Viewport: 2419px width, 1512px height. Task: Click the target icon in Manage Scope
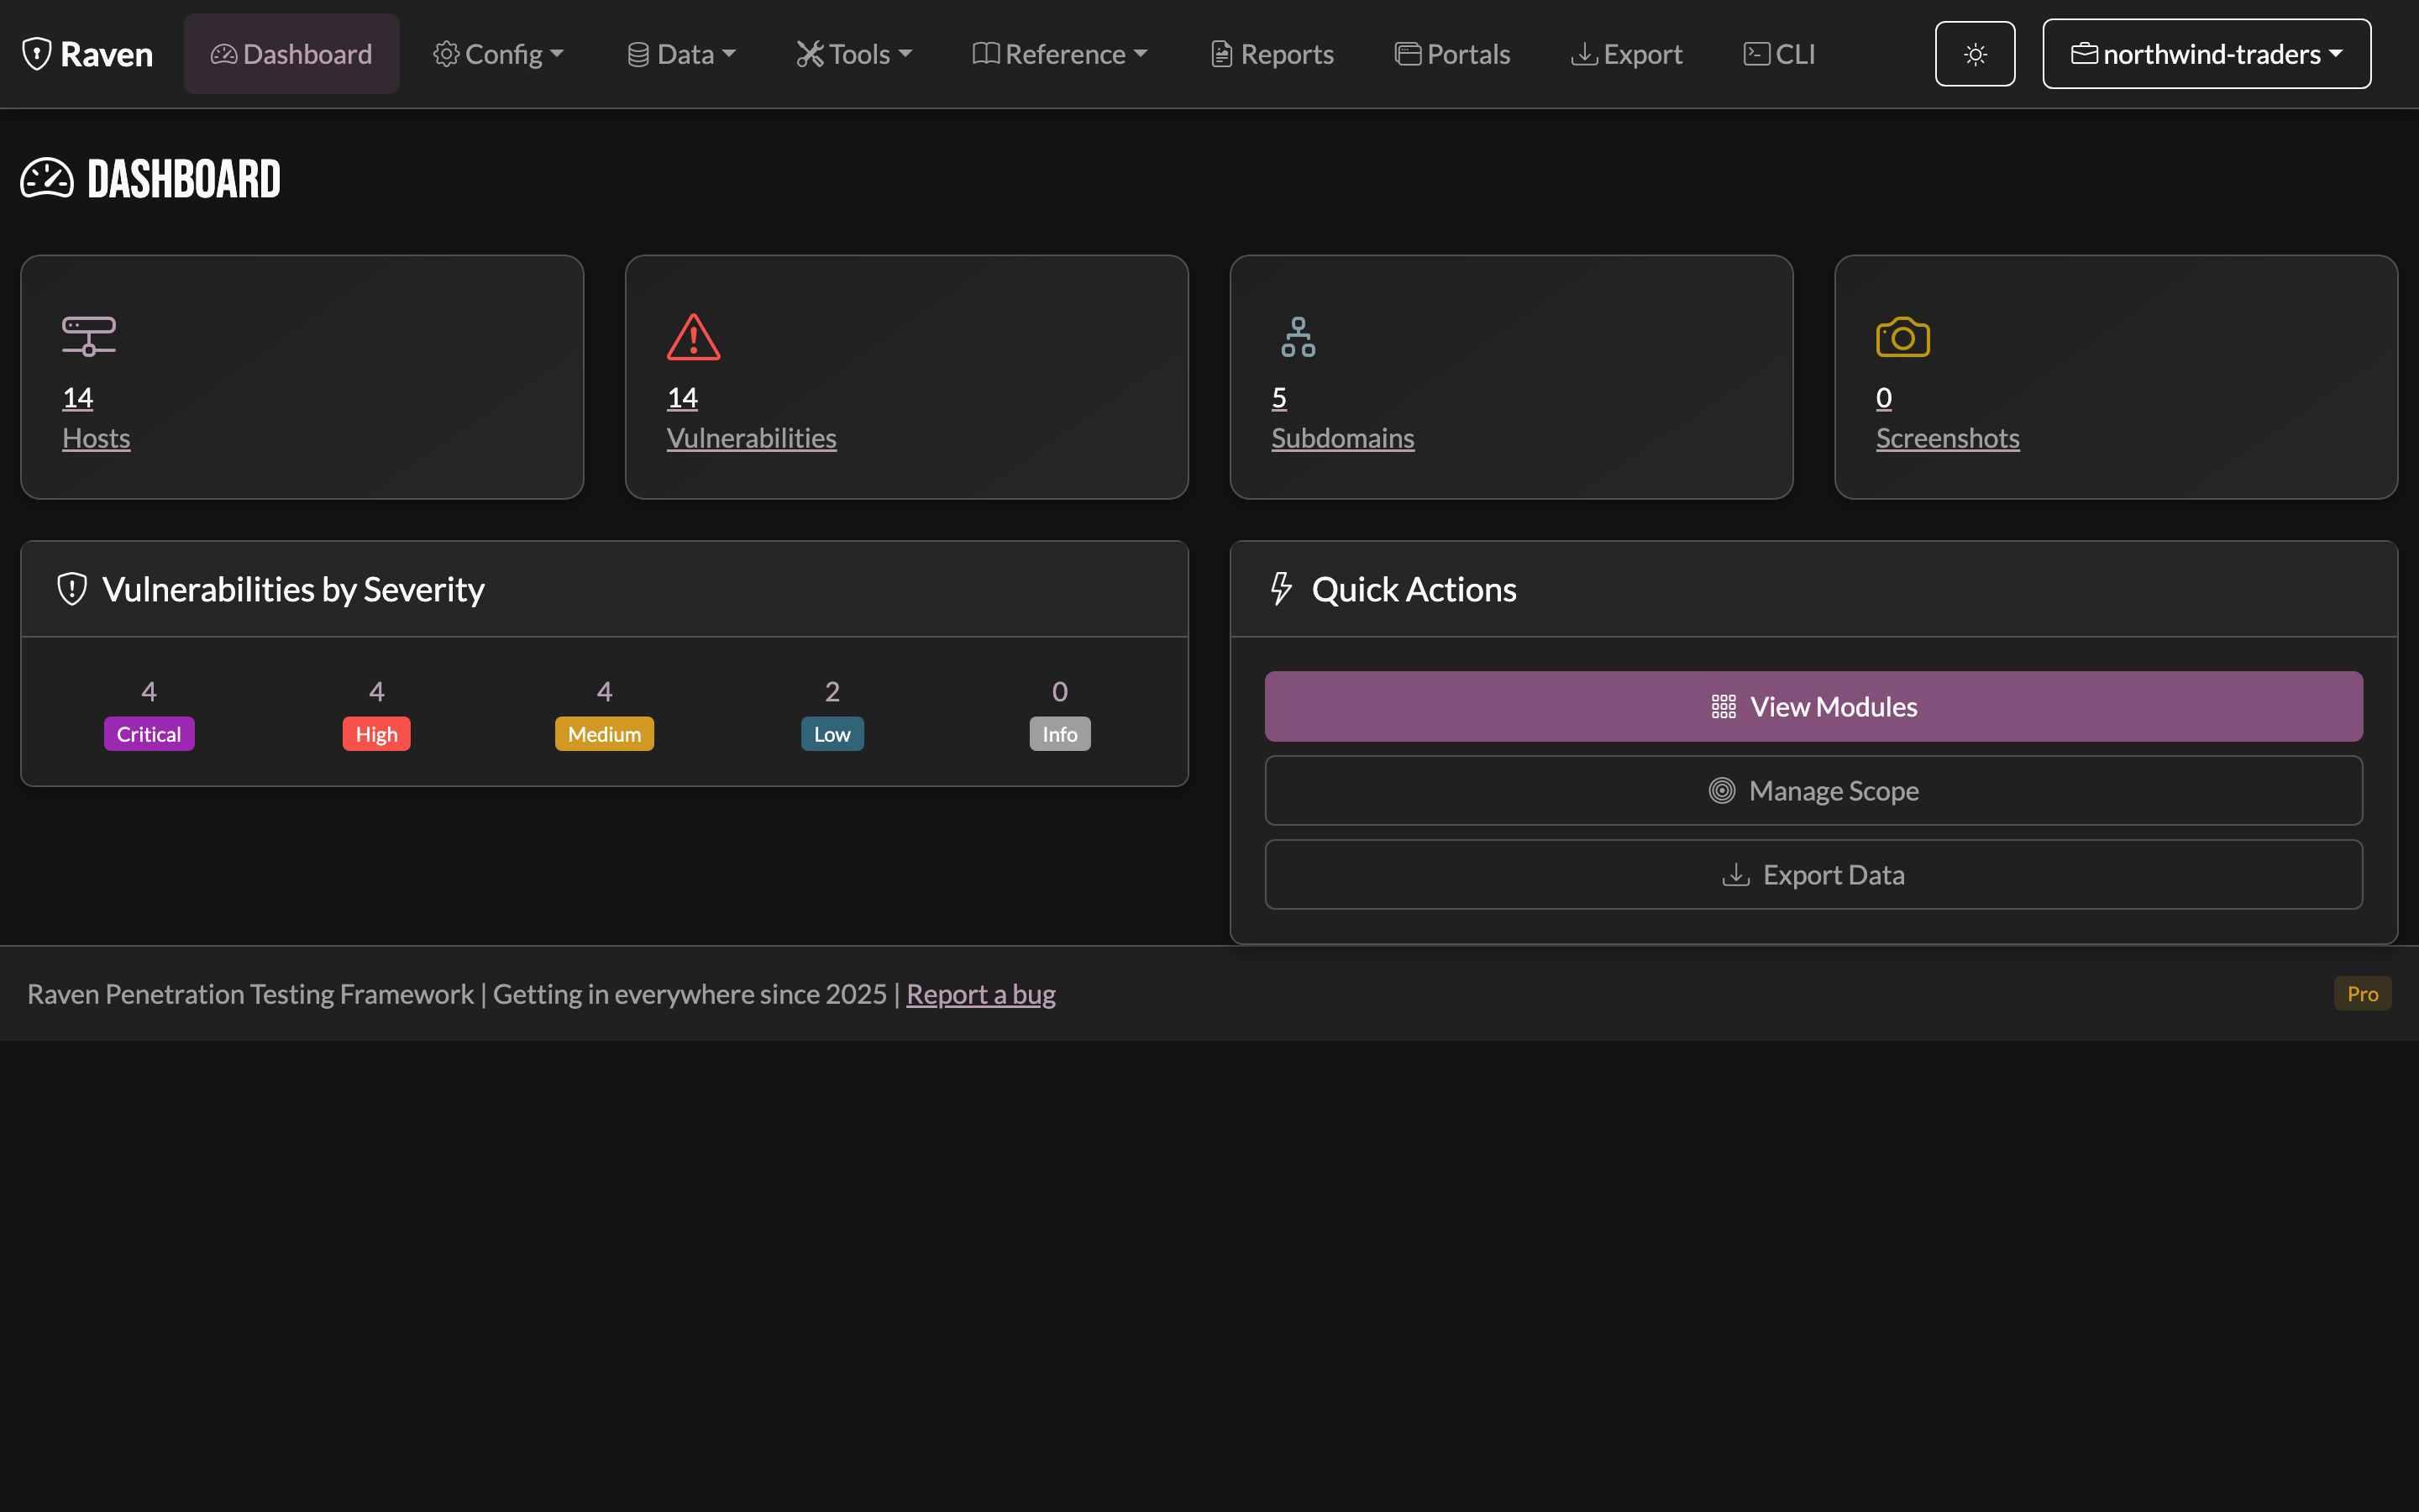pos(1723,791)
